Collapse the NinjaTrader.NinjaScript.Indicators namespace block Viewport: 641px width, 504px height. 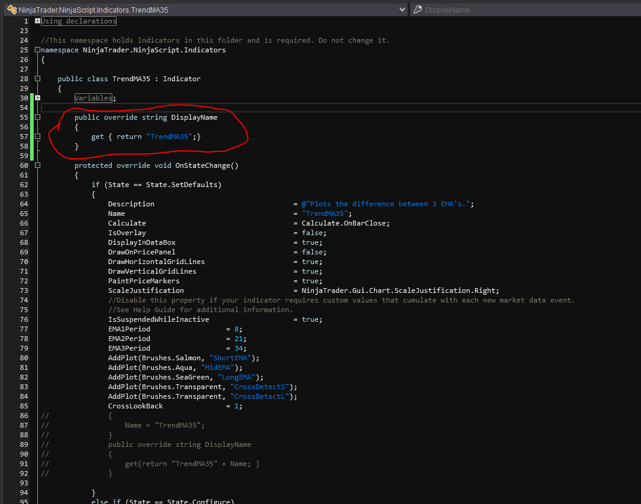(38, 50)
